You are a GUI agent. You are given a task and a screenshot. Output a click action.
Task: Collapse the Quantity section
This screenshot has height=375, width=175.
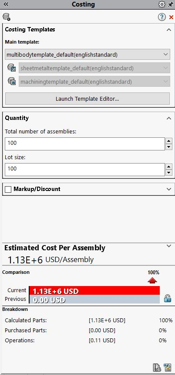[169, 118]
